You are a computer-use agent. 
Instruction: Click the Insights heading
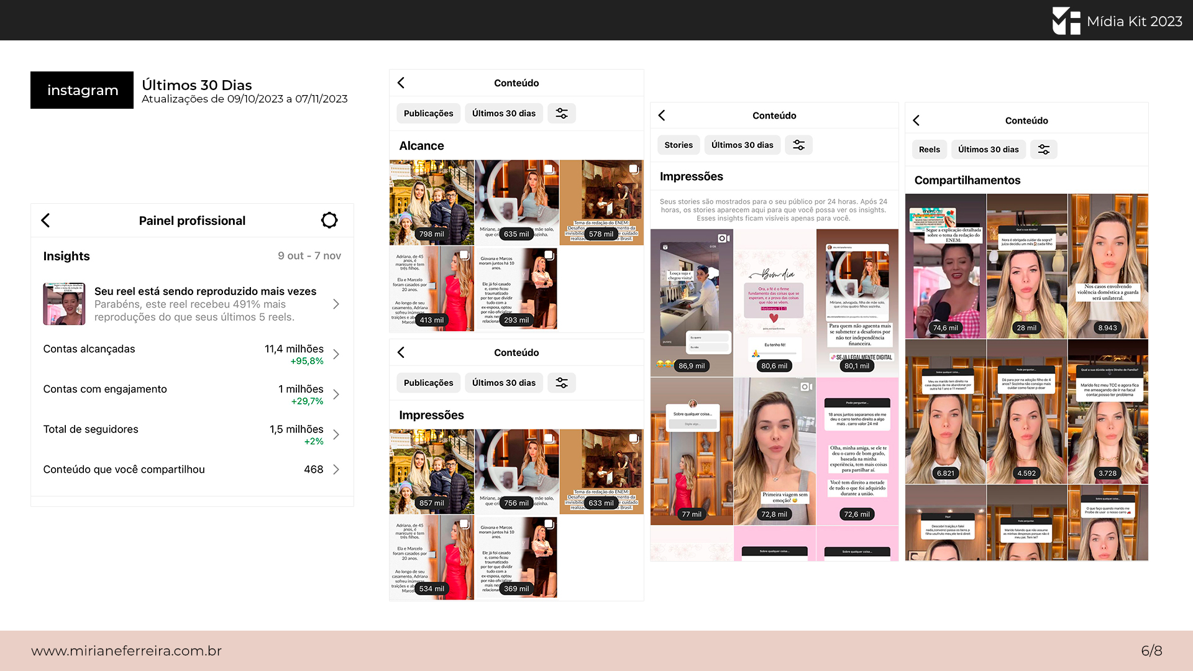(66, 256)
